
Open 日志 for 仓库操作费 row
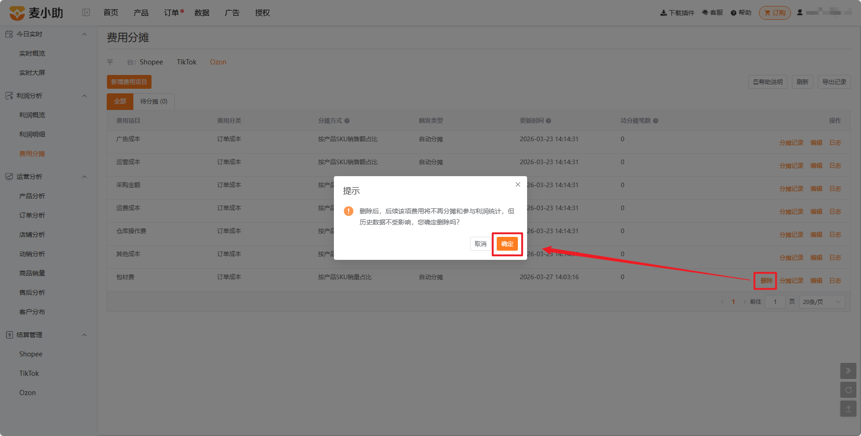[835, 235]
